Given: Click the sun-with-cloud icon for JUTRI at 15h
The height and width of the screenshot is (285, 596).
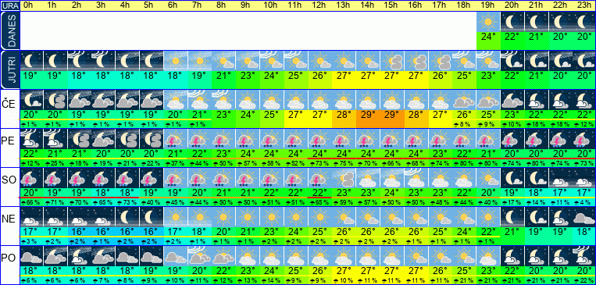Looking at the screenshot, I should 392,61.
